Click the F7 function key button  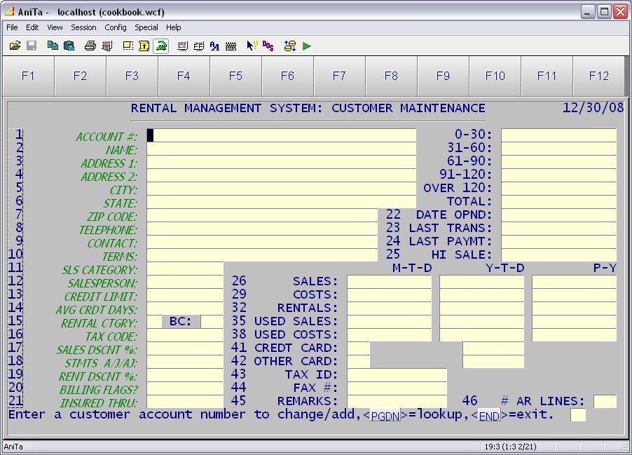pyautogui.click(x=339, y=76)
